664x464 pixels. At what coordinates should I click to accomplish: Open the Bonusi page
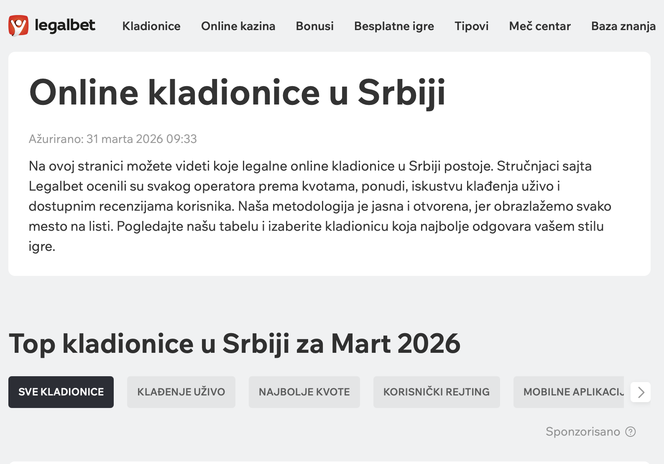pyautogui.click(x=314, y=26)
